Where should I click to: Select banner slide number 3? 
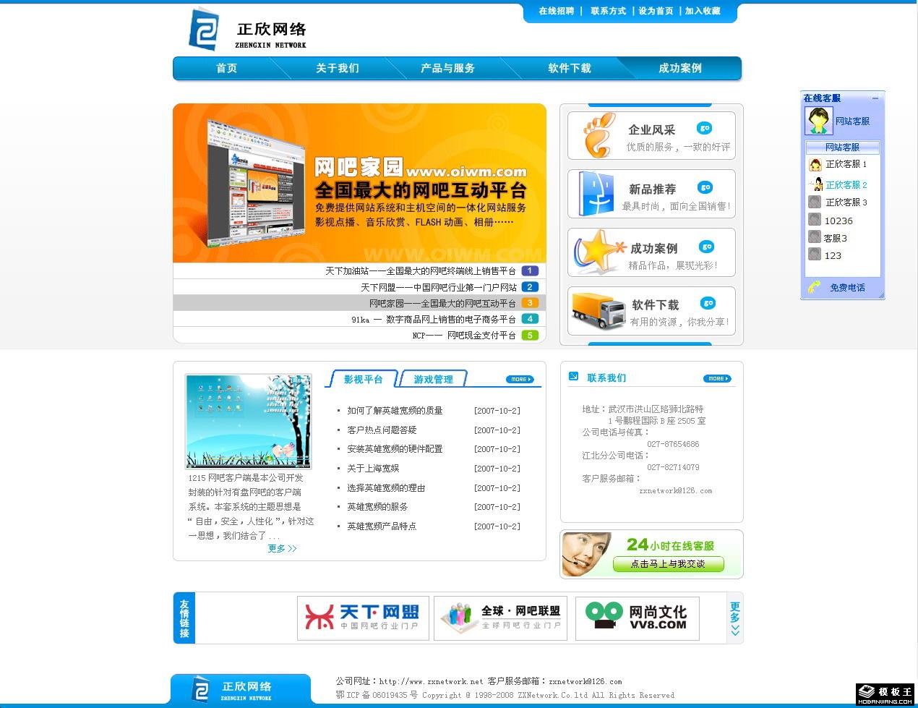click(530, 303)
